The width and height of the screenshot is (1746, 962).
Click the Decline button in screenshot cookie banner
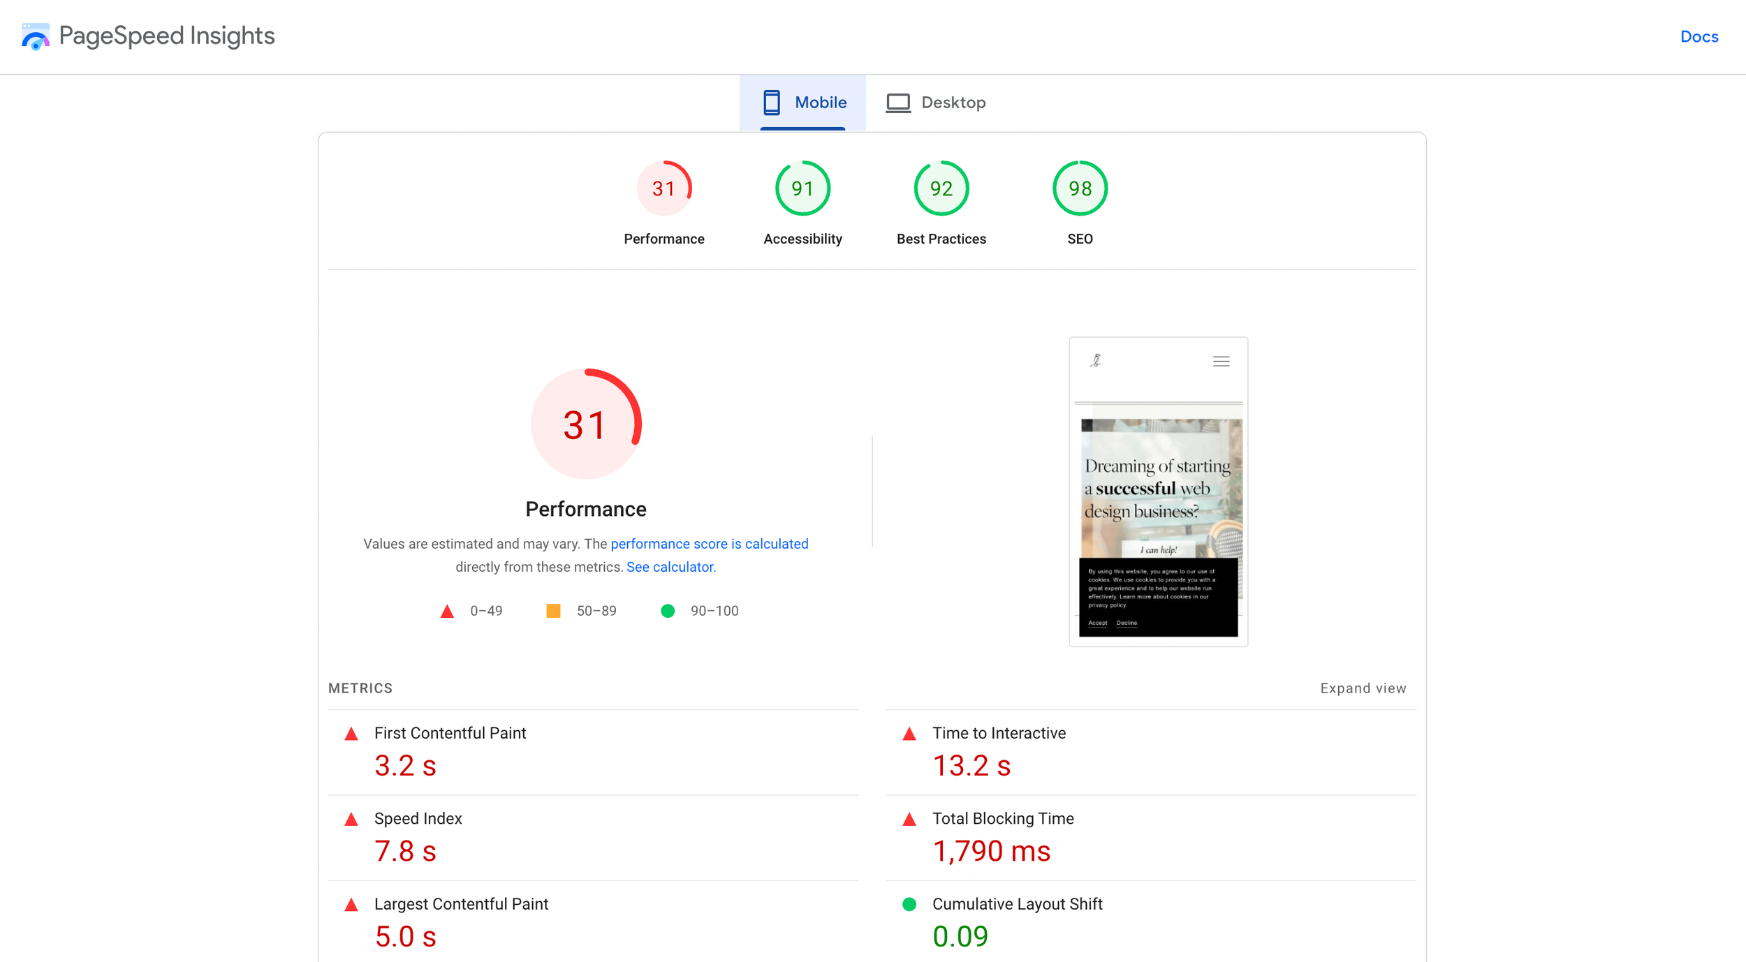click(1127, 623)
